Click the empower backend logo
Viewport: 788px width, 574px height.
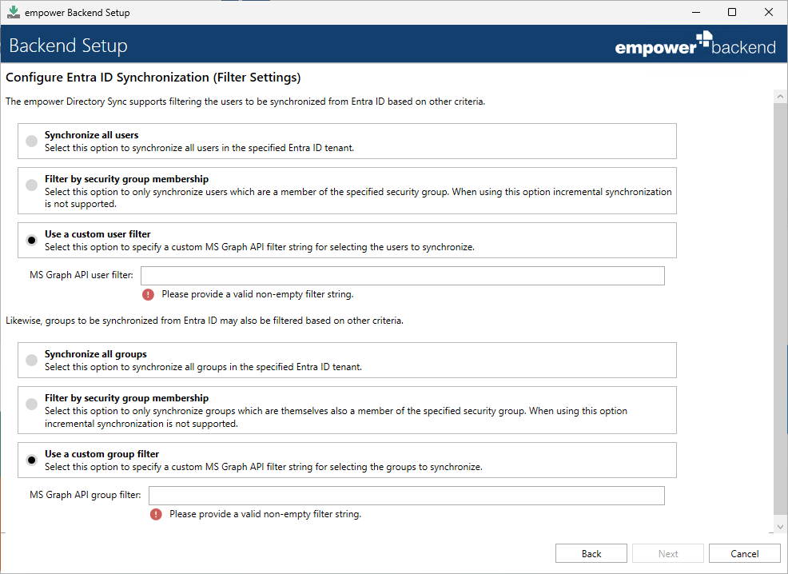(695, 44)
